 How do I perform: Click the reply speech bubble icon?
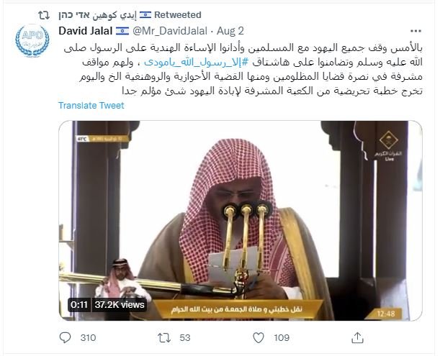tap(65, 337)
